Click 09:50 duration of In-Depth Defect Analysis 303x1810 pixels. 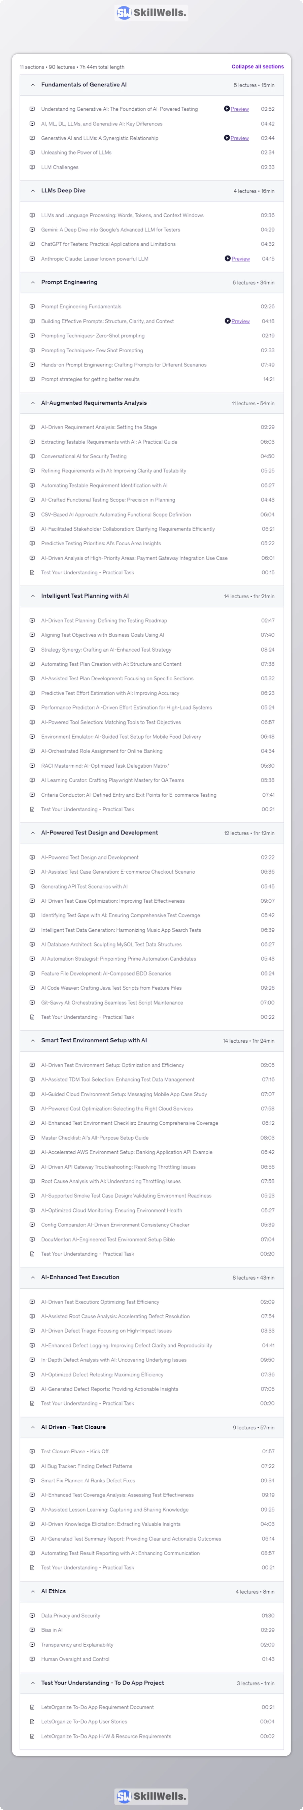tap(268, 1360)
